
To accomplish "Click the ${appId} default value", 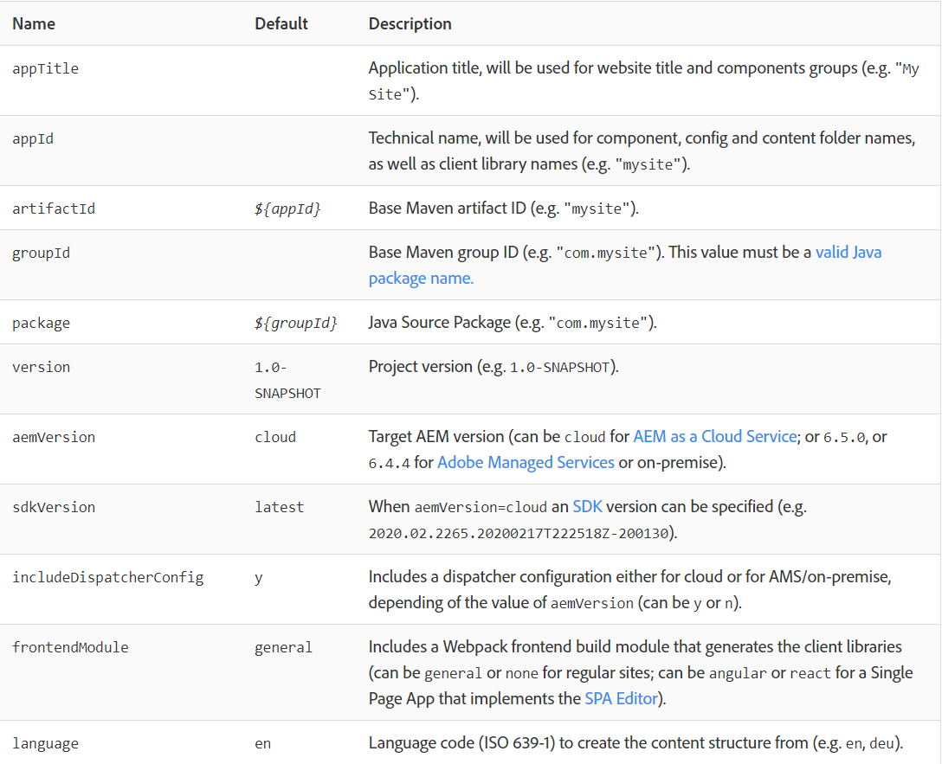I will (x=287, y=209).
